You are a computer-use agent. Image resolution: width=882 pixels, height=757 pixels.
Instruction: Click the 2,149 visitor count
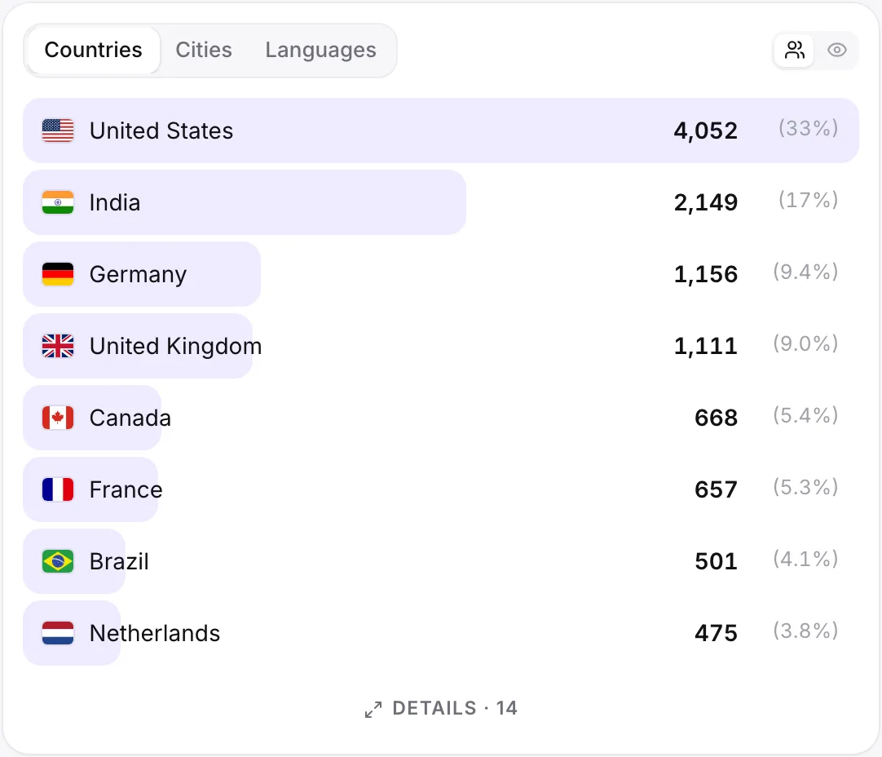[705, 202]
